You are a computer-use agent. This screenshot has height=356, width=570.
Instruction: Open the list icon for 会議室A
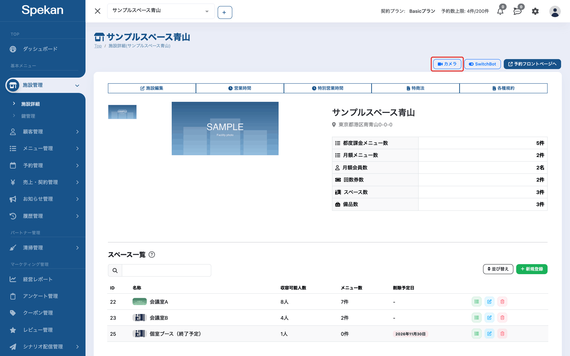pyautogui.click(x=477, y=302)
